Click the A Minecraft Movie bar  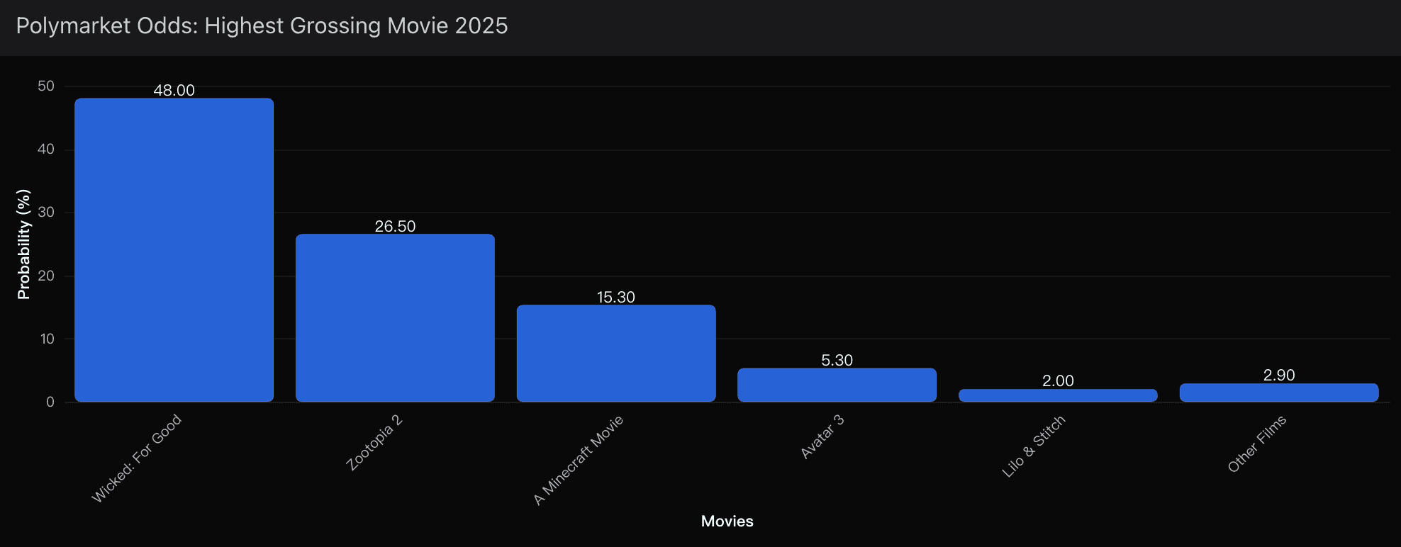coord(616,354)
